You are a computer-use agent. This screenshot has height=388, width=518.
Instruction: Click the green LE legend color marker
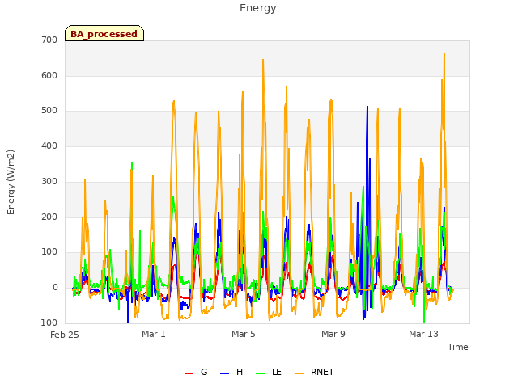coord(261,373)
